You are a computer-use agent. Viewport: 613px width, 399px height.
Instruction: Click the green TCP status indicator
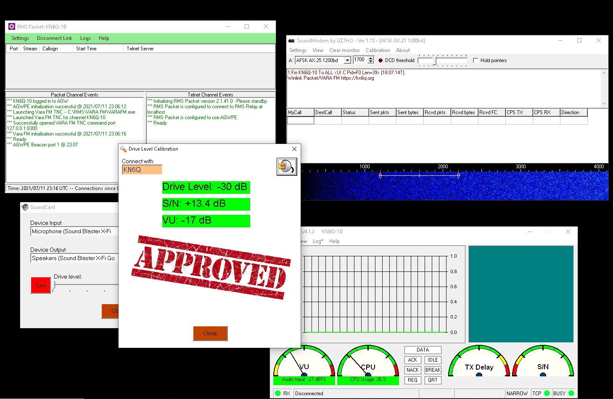coord(547,393)
